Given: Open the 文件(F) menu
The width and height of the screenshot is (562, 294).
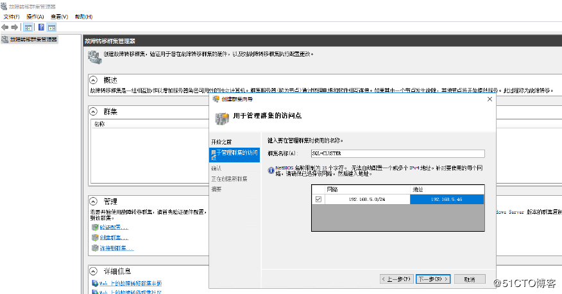Looking at the screenshot, I should [x=12, y=17].
